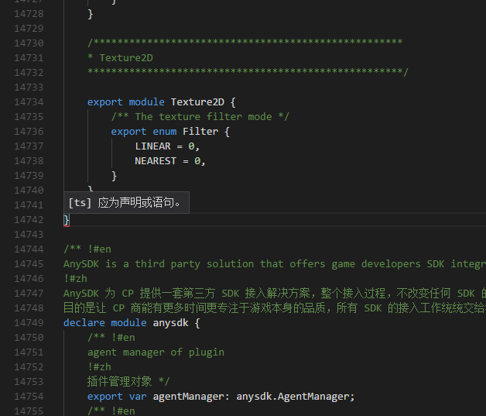Click line number 14734 in the gutter
The image size is (486, 416).
[x=29, y=101]
